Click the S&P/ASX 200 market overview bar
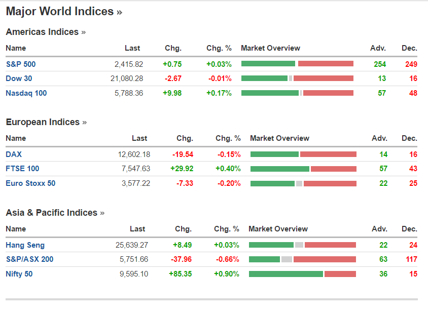 coord(302,259)
